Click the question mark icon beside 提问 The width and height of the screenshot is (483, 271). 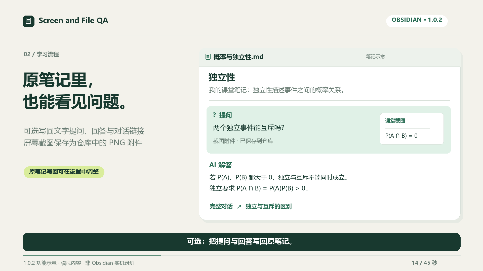pos(214,115)
